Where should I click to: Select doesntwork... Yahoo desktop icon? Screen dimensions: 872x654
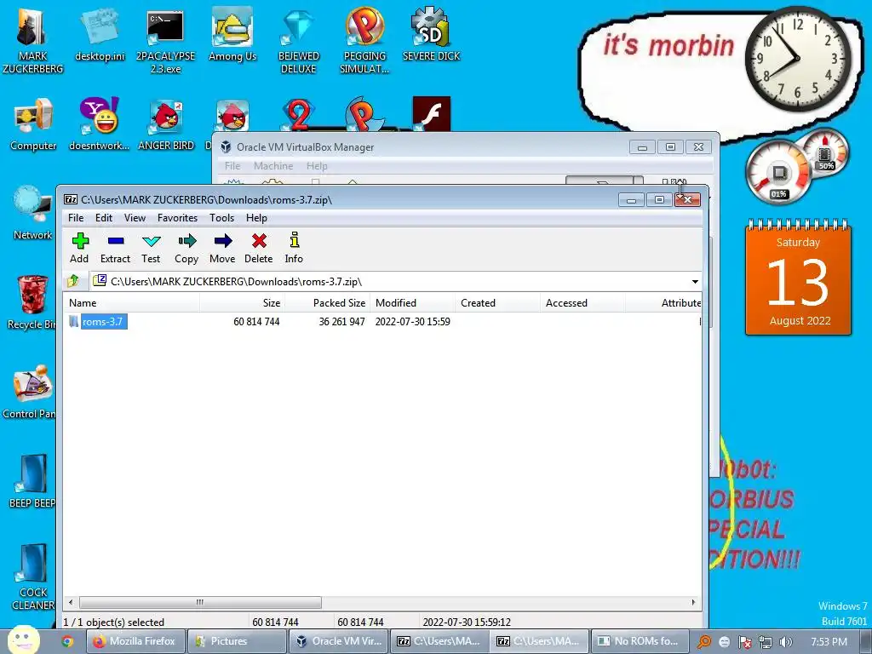(99, 124)
